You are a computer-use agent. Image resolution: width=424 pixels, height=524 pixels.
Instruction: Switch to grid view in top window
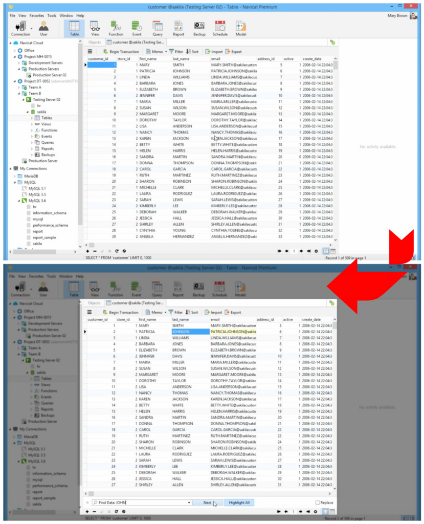tap(326, 251)
